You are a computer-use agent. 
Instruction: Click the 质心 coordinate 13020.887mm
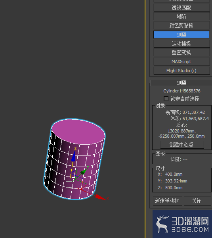(x=181, y=131)
